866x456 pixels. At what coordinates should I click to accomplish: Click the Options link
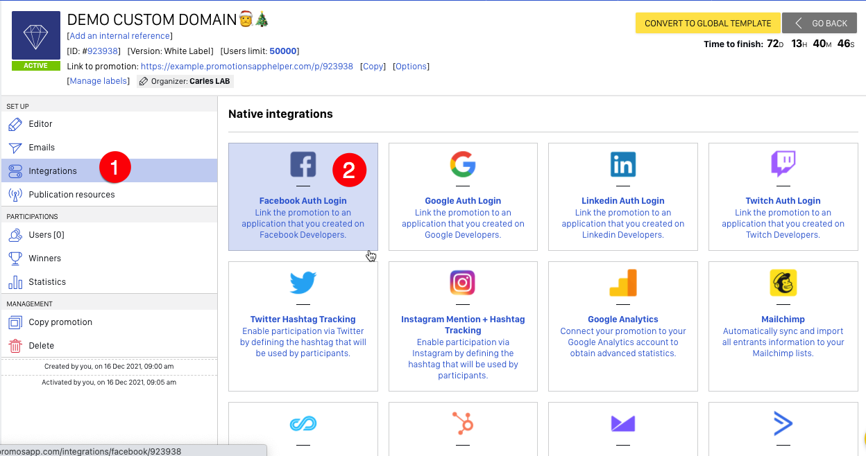(x=411, y=67)
